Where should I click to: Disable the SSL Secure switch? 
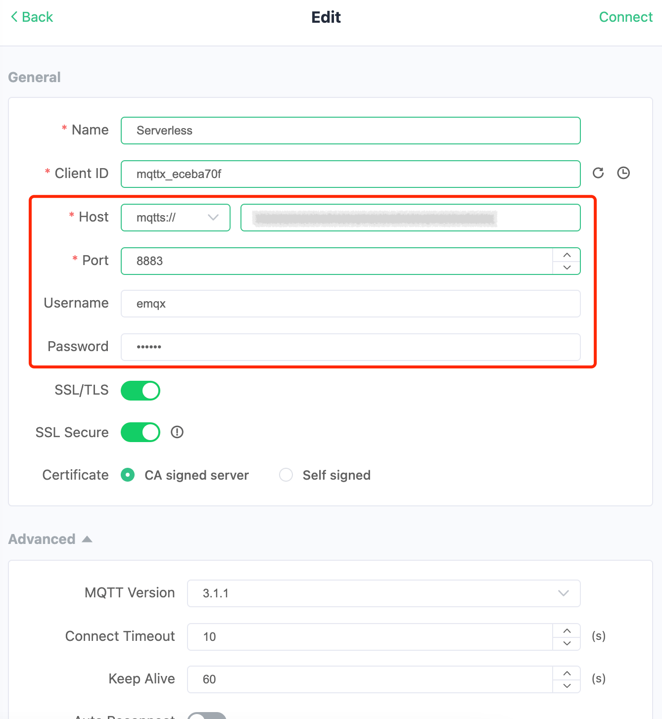(141, 432)
